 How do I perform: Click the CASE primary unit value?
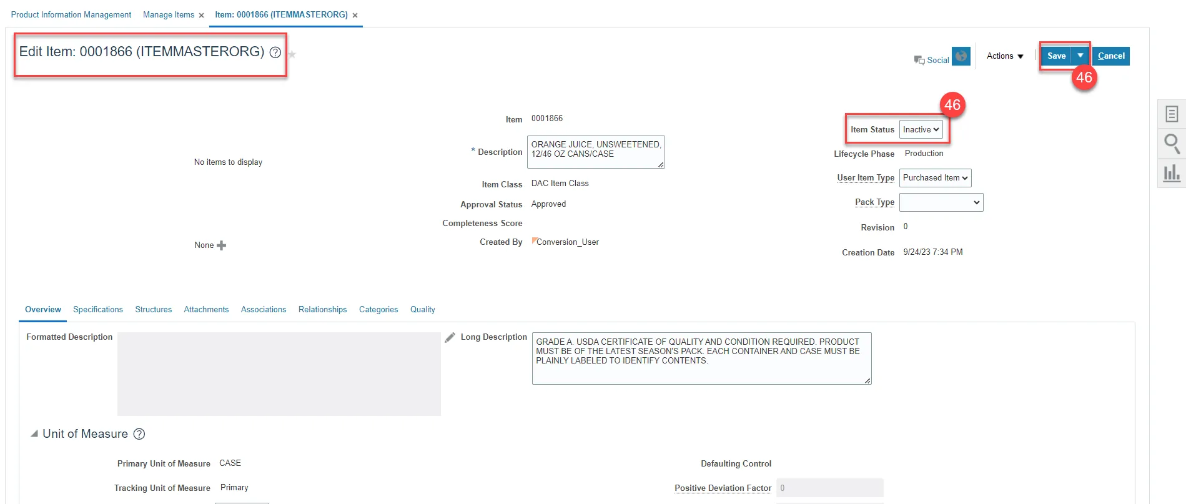click(230, 463)
